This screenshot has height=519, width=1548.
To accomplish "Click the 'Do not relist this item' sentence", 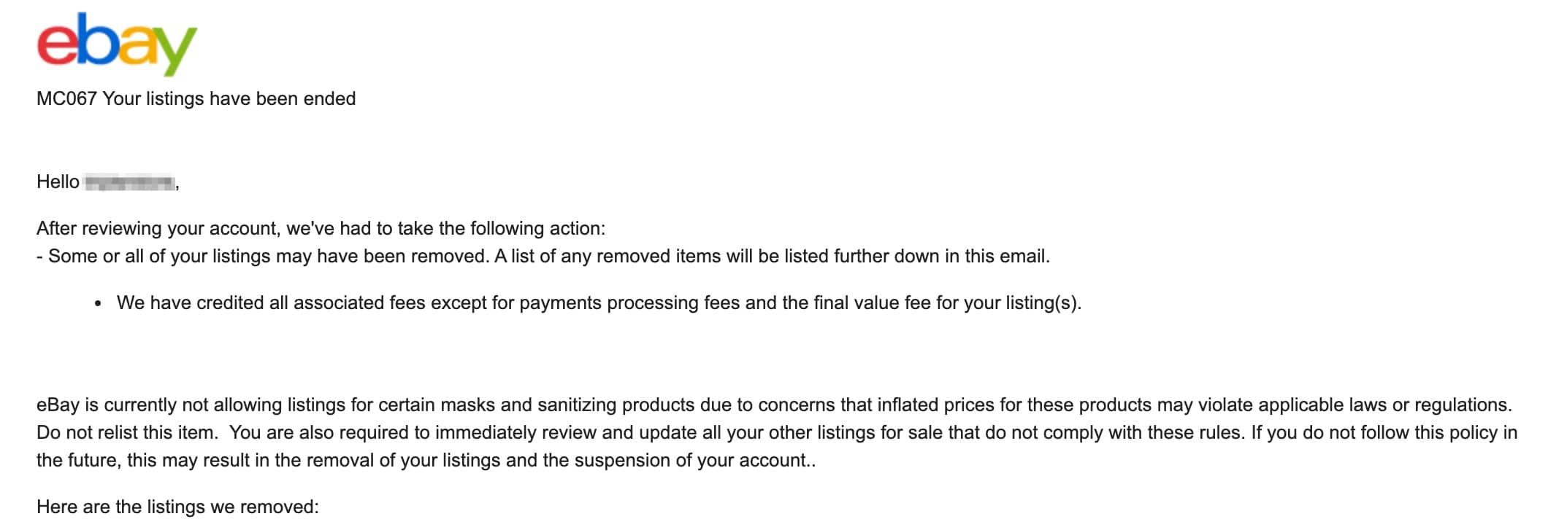I will coord(127,432).
